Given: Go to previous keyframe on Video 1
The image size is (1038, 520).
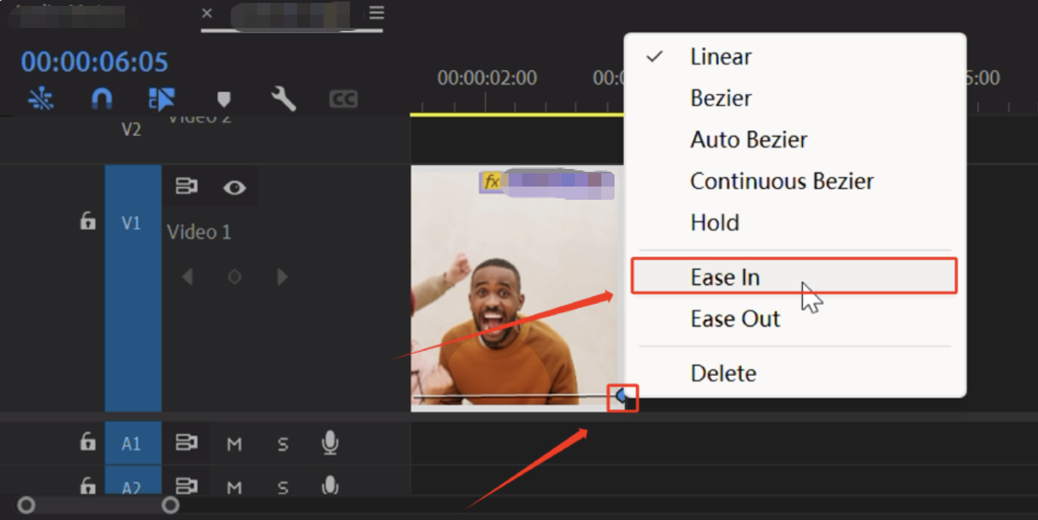Looking at the screenshot, I should [x=187, y=277].
